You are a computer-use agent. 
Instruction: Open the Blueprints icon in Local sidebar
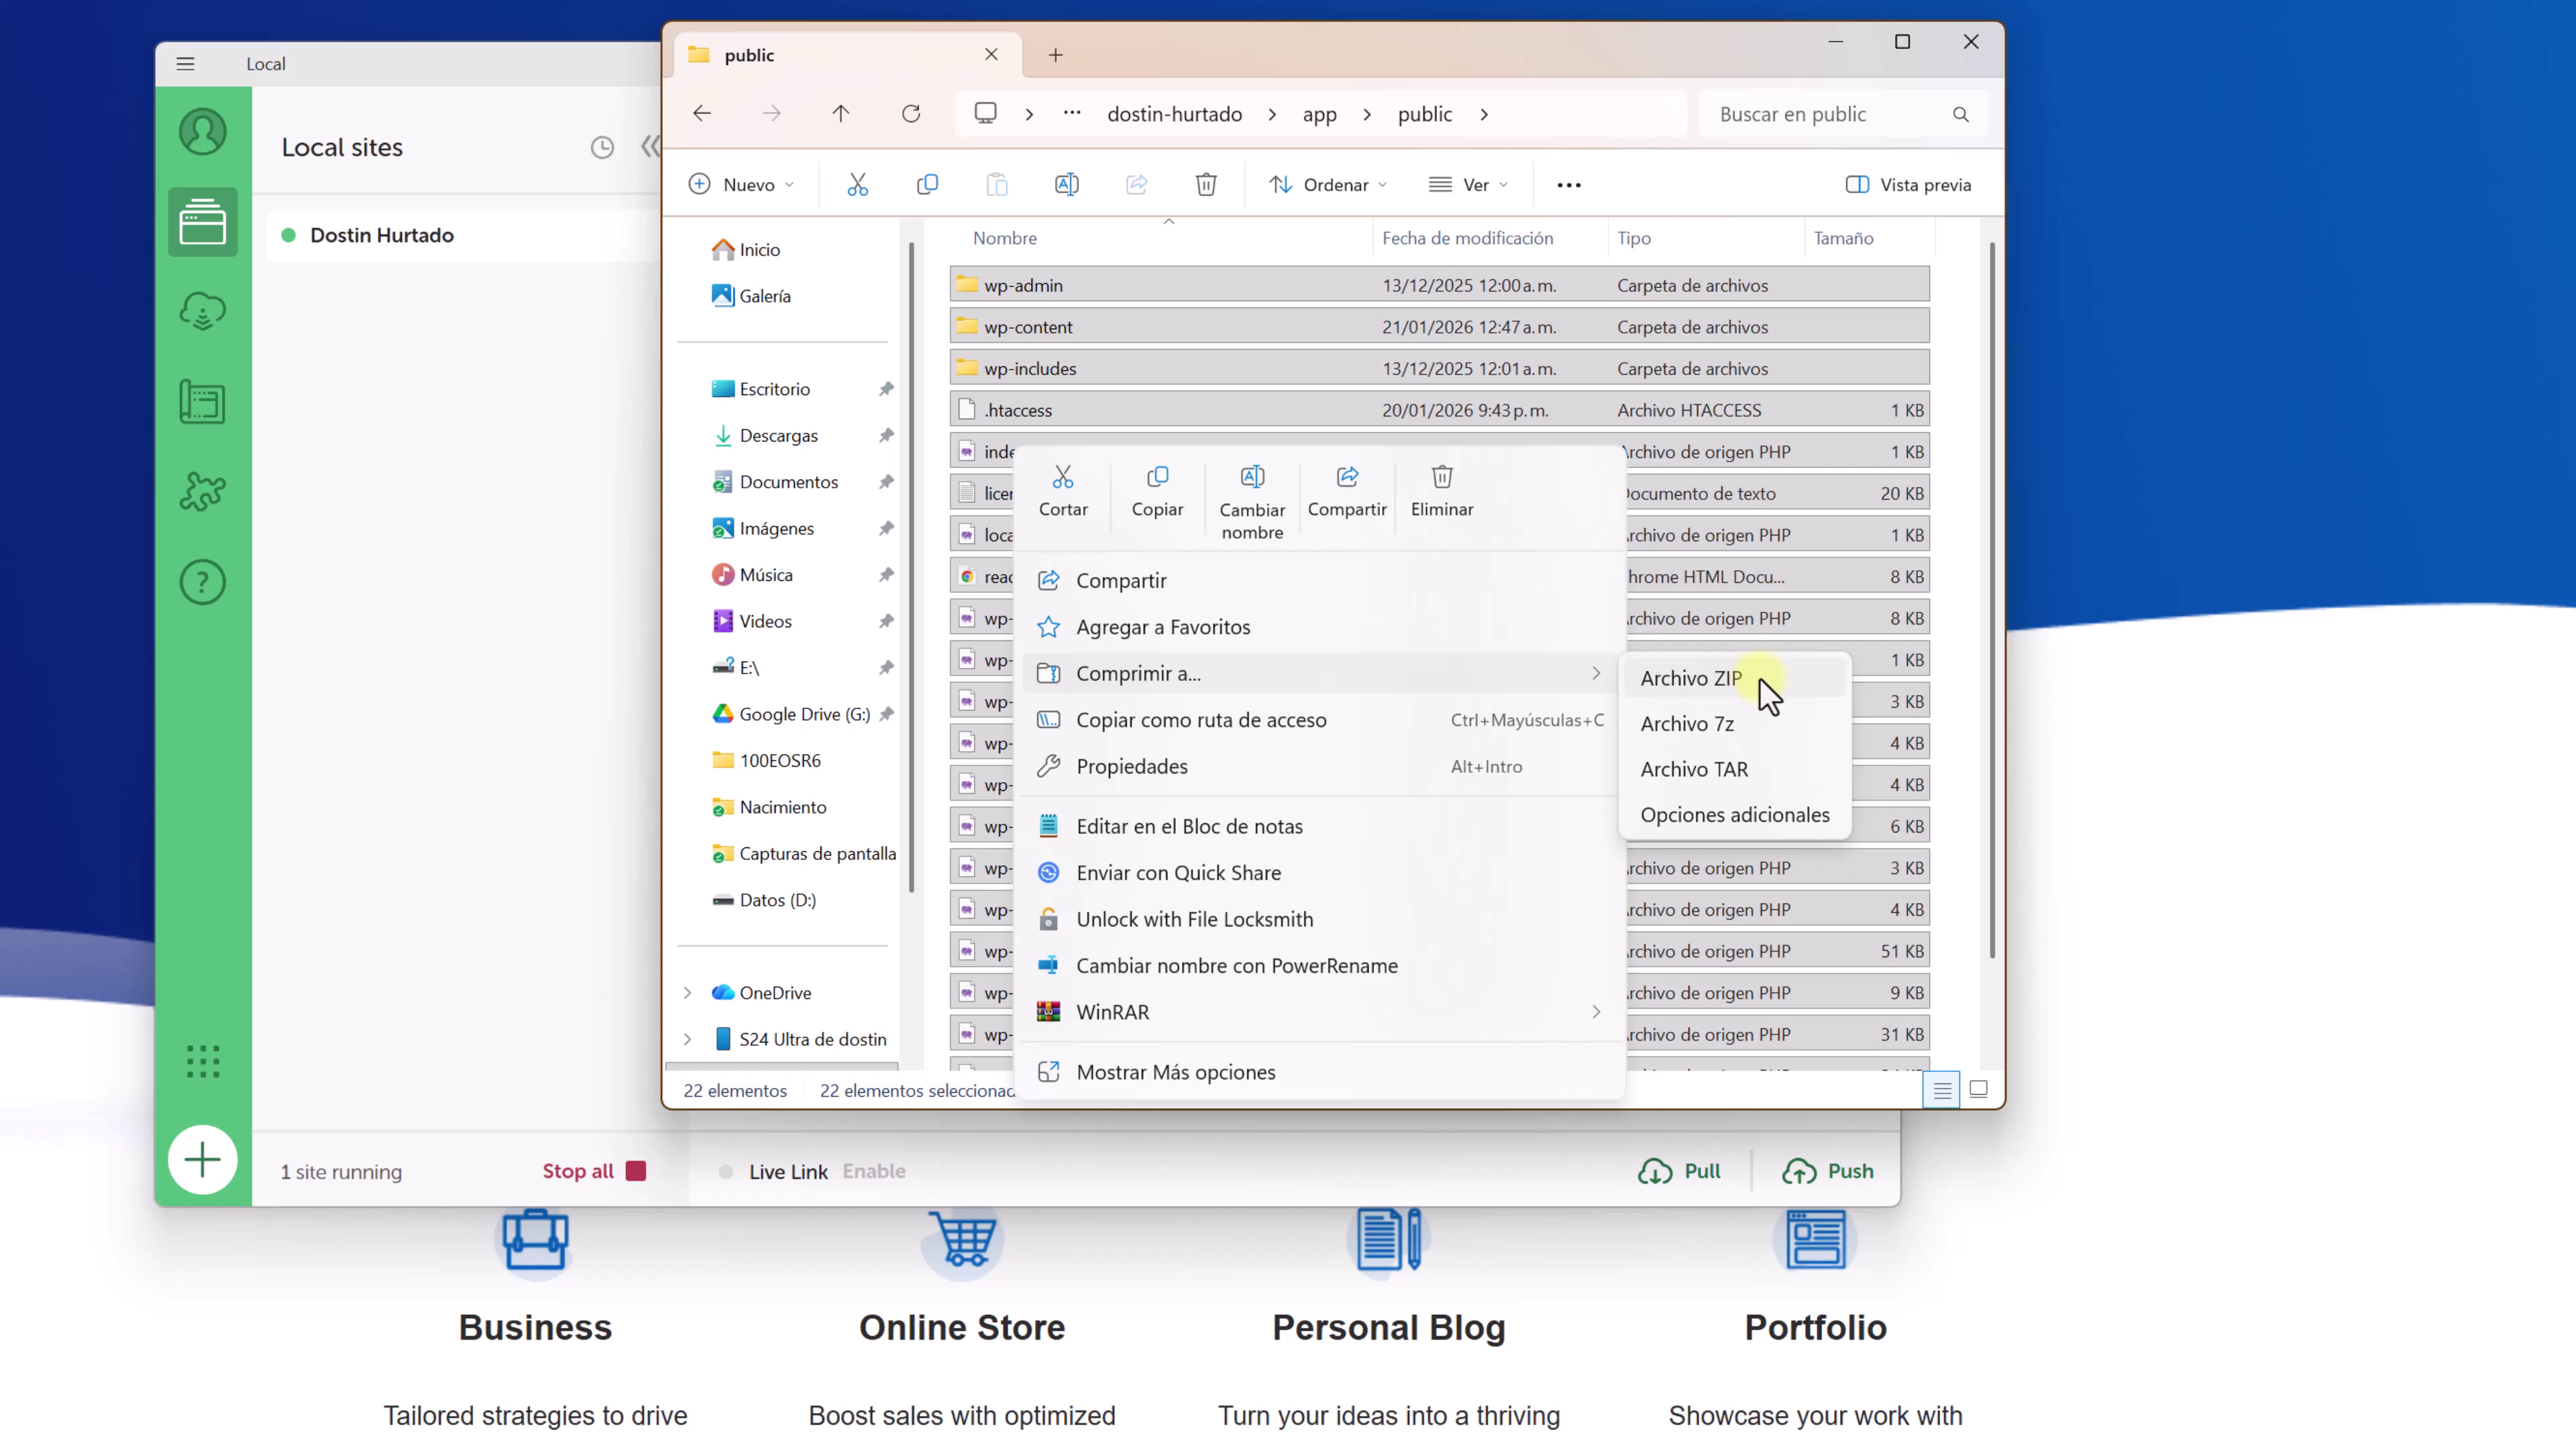click(202, 402)
